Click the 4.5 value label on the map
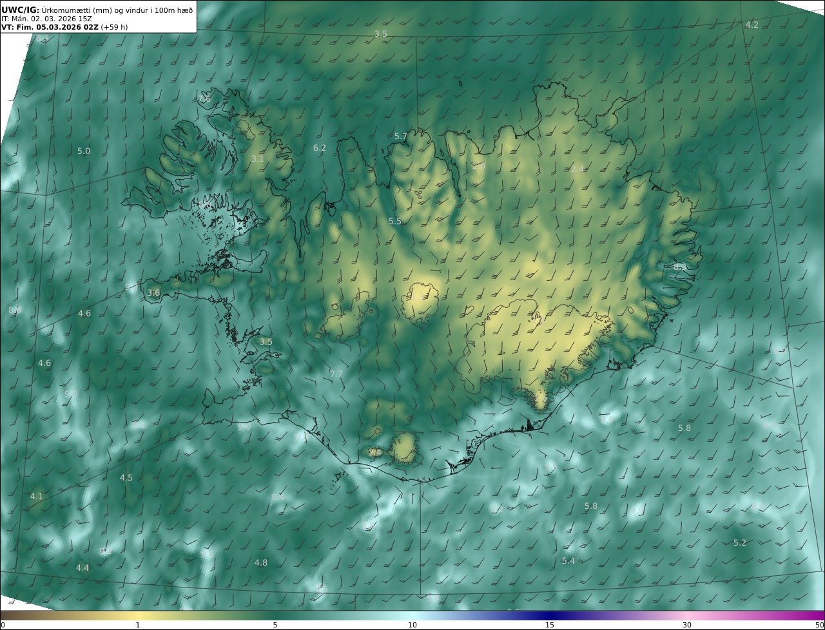 point(126,477)
